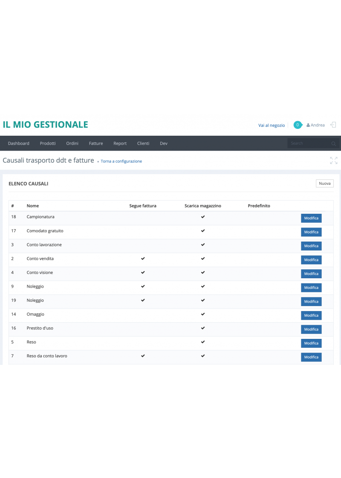Click the Causali trasporto ddt e fatture heading
This screenshot has width=341, height=478.
point(49,160)
